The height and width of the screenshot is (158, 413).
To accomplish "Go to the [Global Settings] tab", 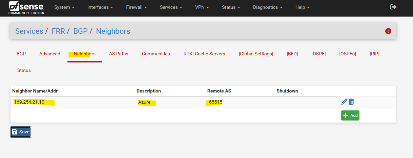I will (256, 54).
